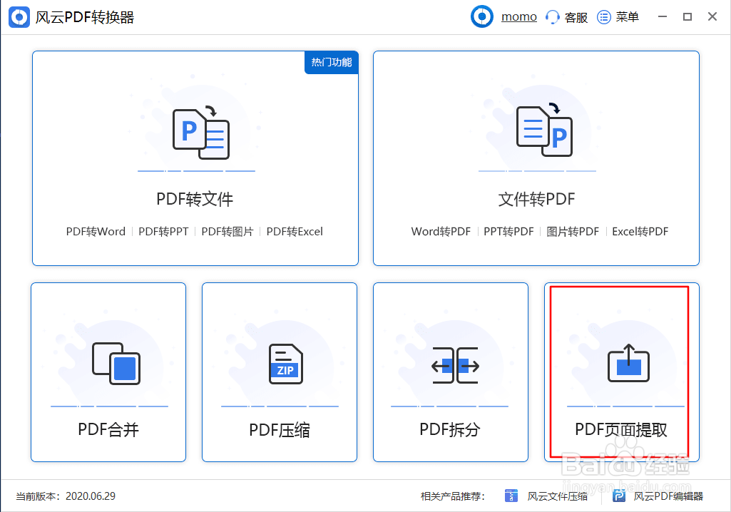Click the PDF合并 overlapping squares icon

pyautogui.click(x=116, y=364)
